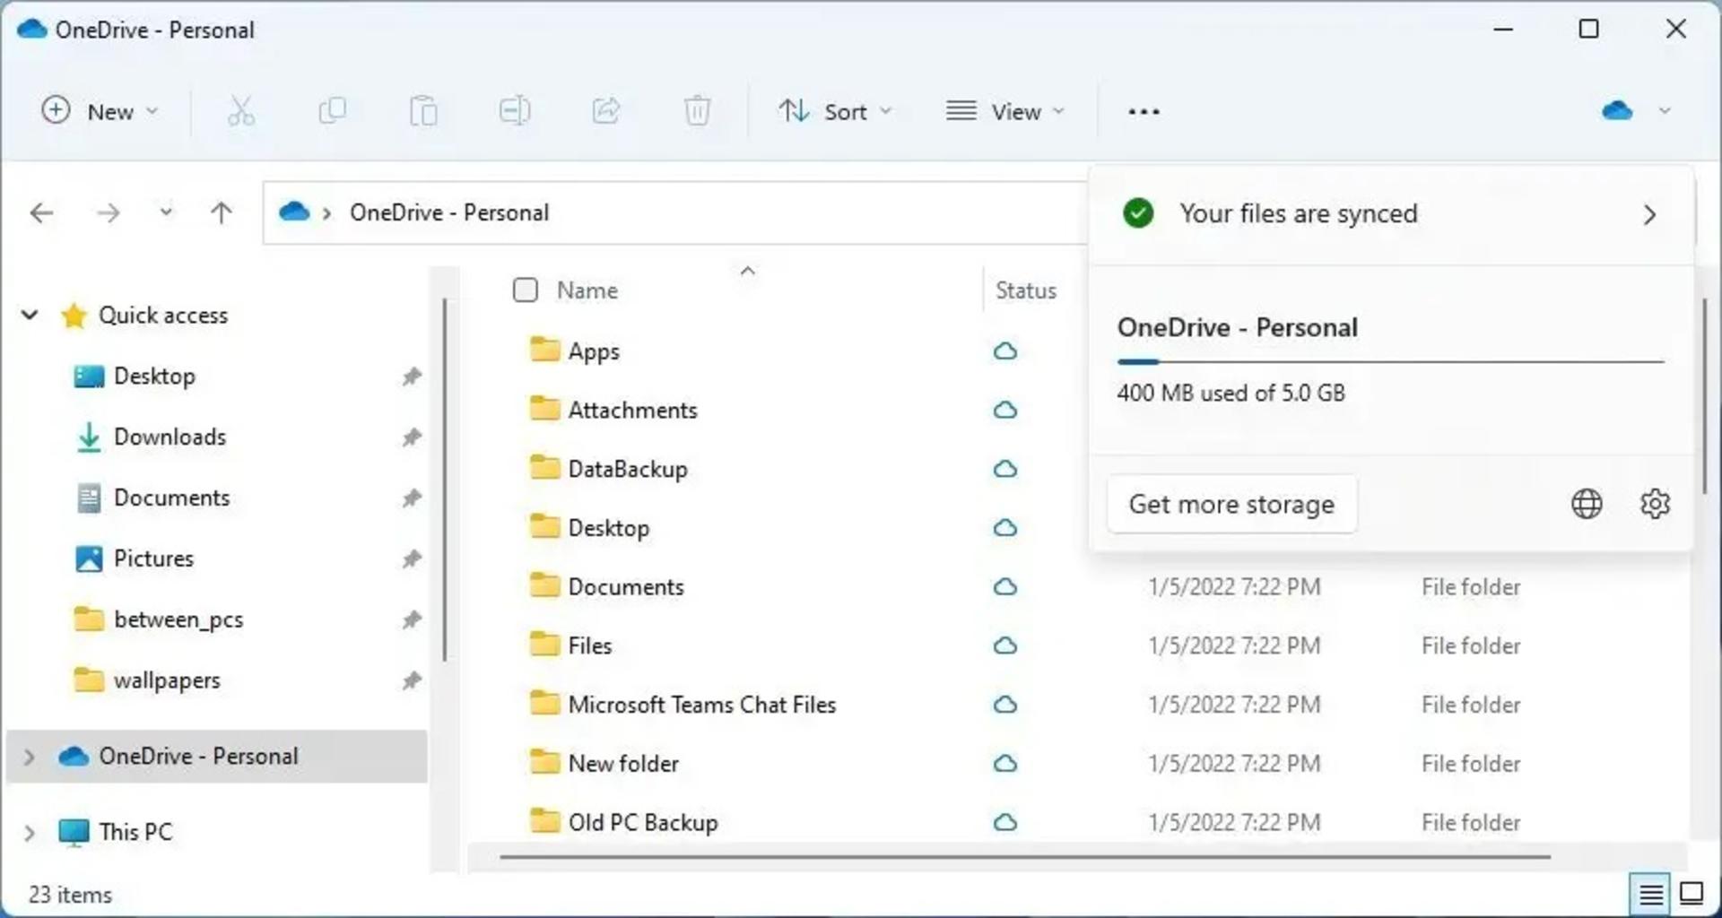Open the Your files are synced details

click(x=1391, y=214)
